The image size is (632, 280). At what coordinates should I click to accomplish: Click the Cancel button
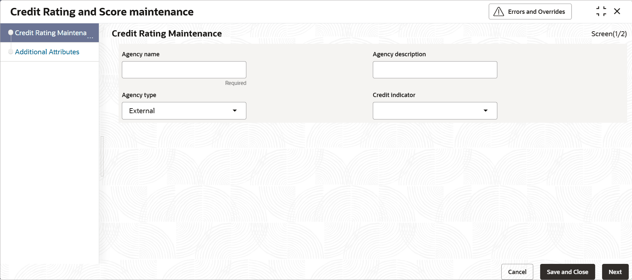click(517, 272)
